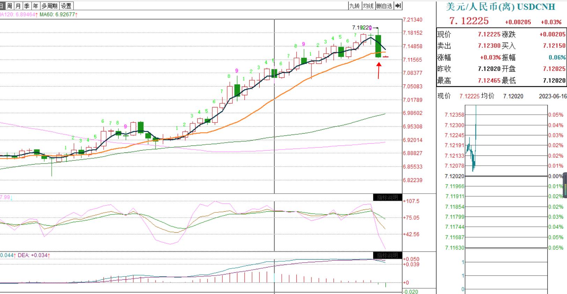Open the 多周期 multi-period view
This screenshot has width=567, height=294.
(49, 6)
